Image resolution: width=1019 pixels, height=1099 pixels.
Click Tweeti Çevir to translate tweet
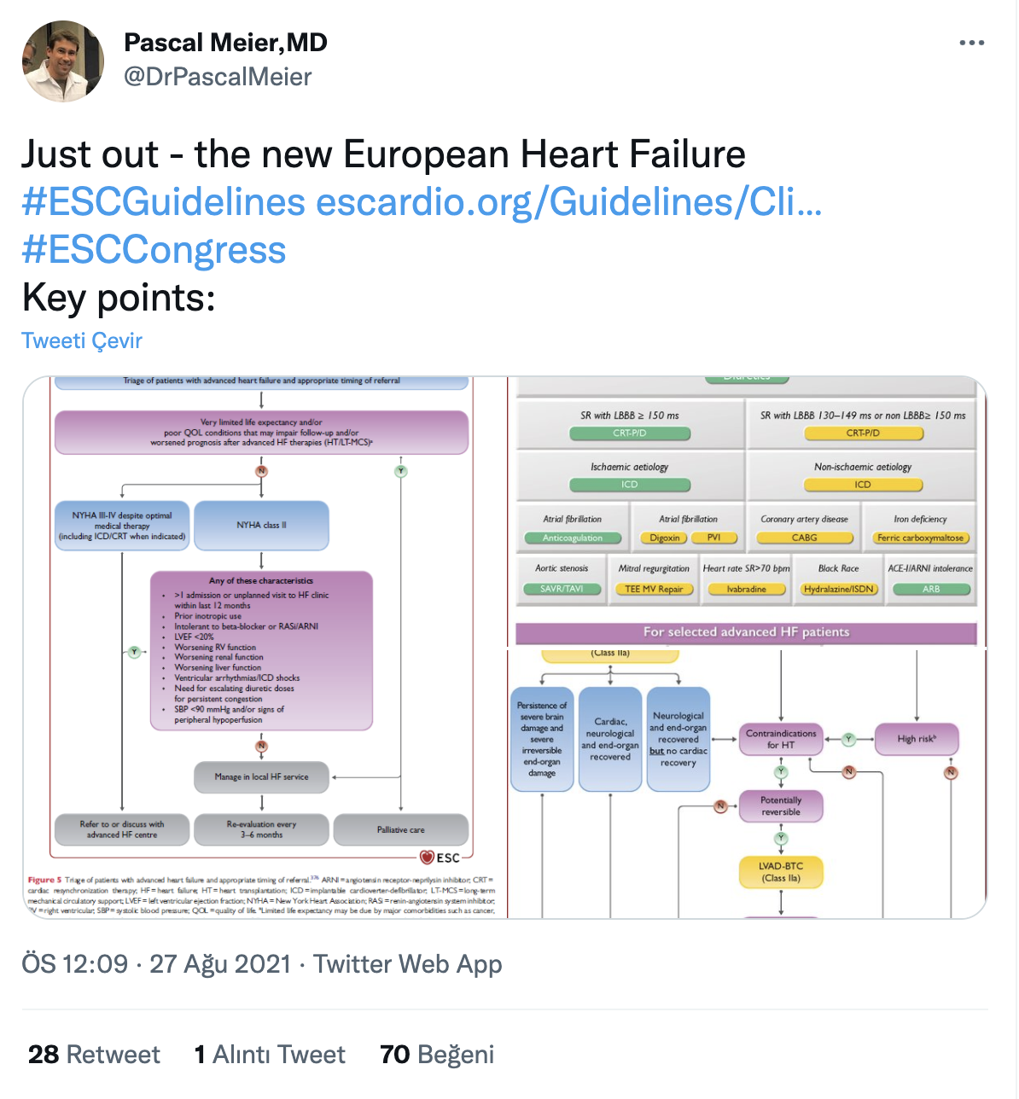point(82,340)
